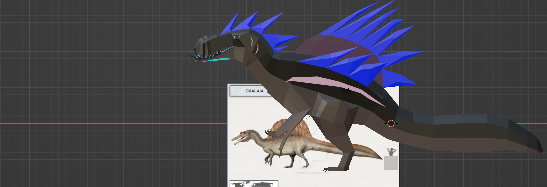Select the camera wireframe object on the model's flank

coord(346,91)
